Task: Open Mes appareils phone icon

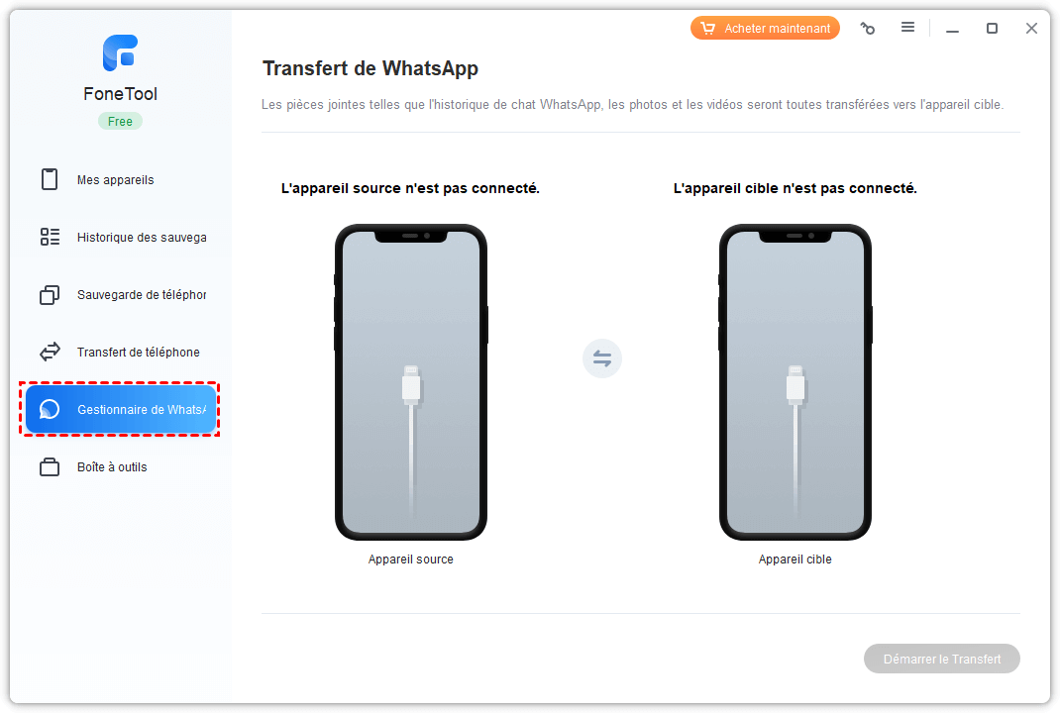Action: click(50, 179)
